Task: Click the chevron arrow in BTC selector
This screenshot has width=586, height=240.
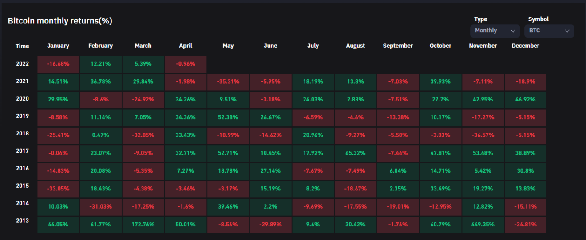Action: pos(567,31)
